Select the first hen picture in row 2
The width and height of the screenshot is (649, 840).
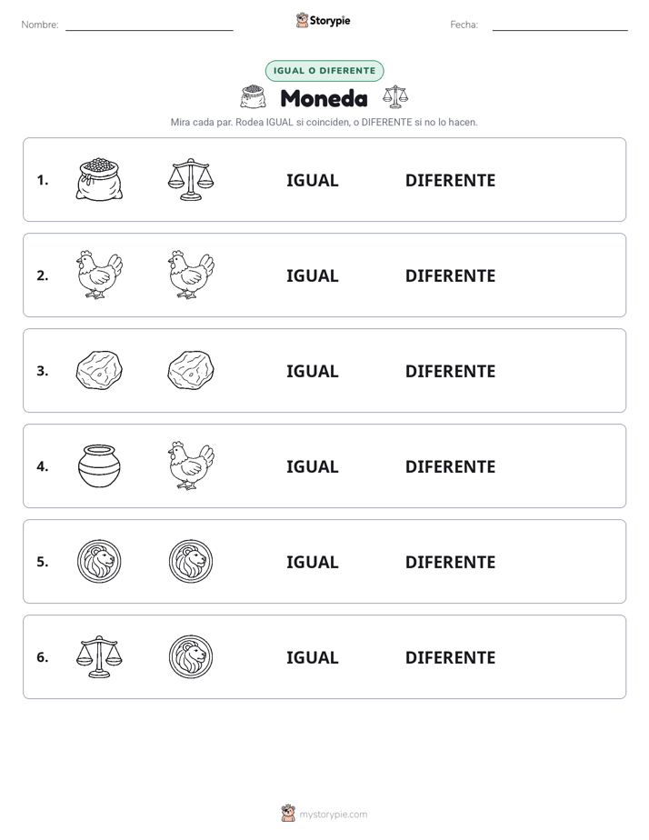pos(99,275)
